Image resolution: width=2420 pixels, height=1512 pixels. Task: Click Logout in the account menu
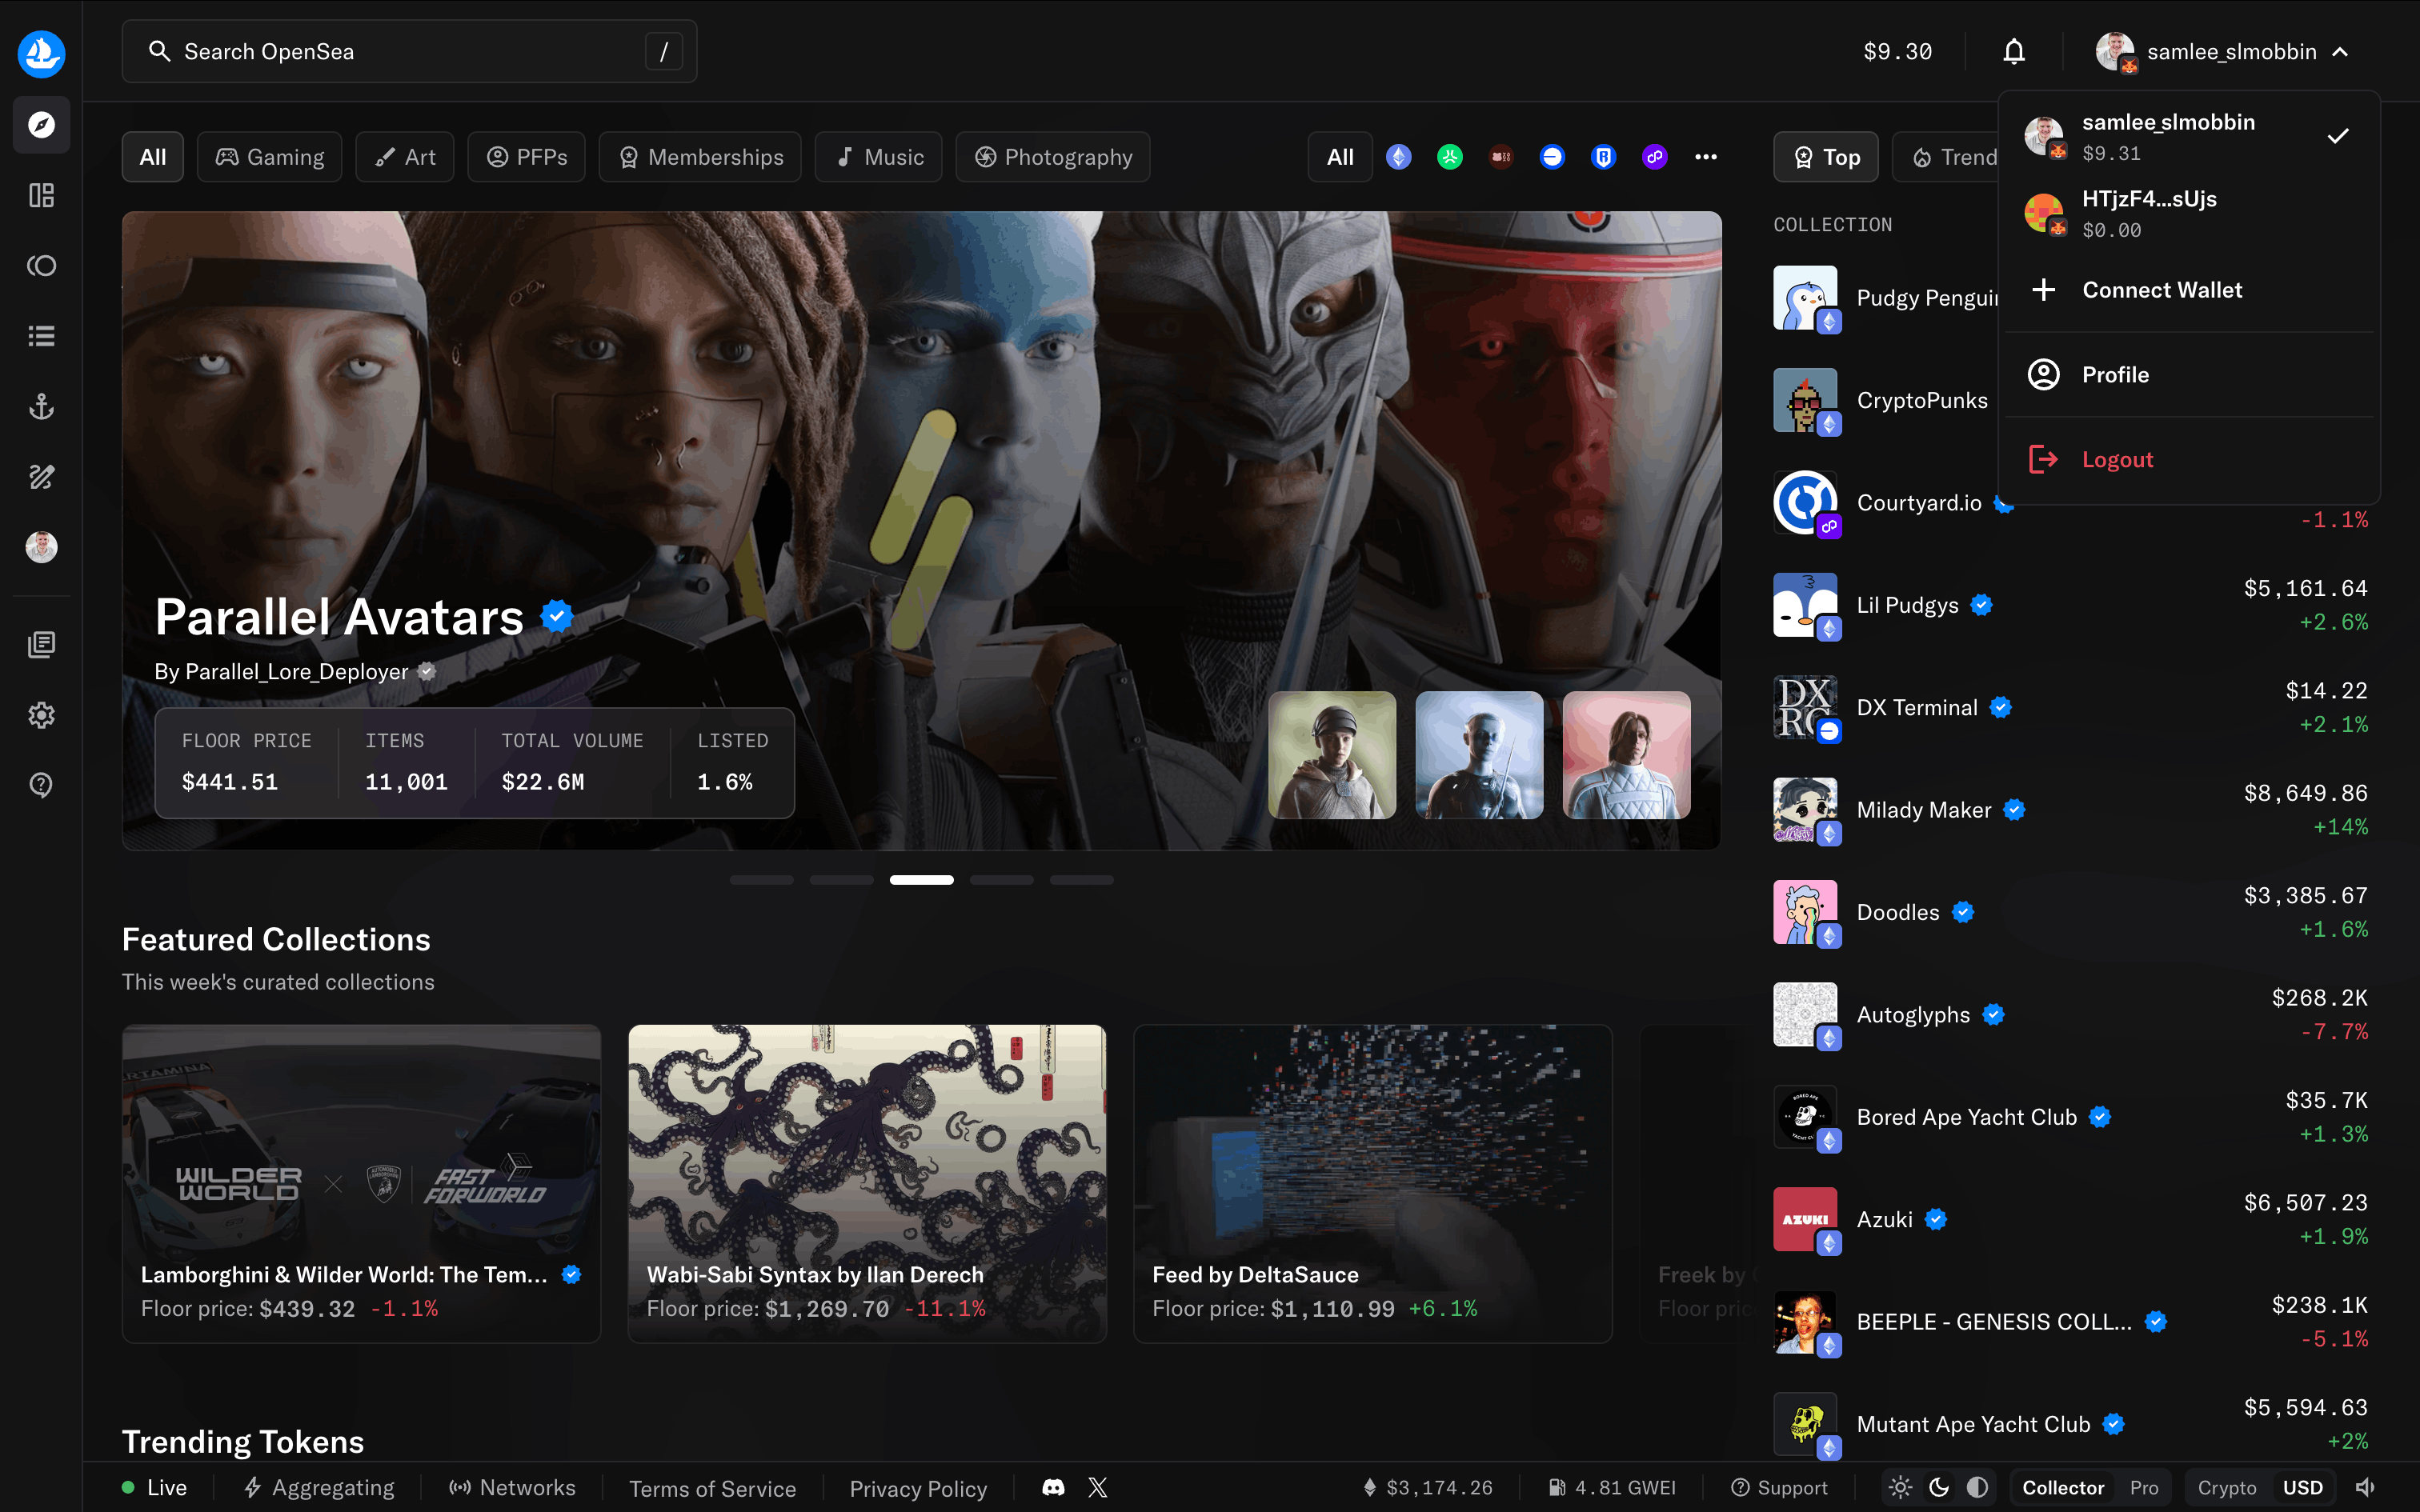[2117, 458]
